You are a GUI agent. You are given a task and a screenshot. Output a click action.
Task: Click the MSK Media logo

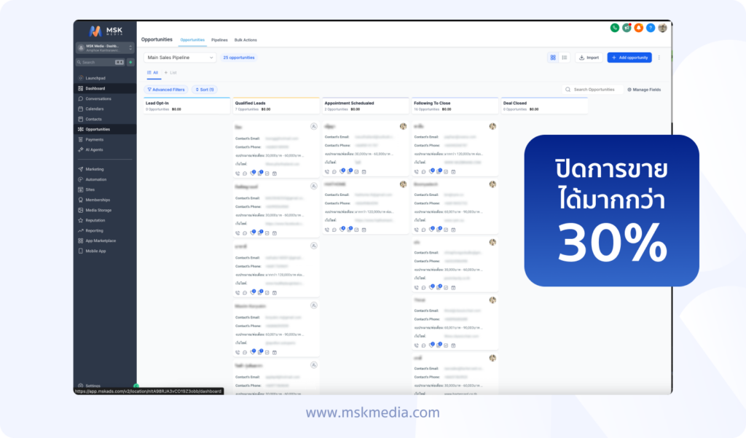(106, 31)
